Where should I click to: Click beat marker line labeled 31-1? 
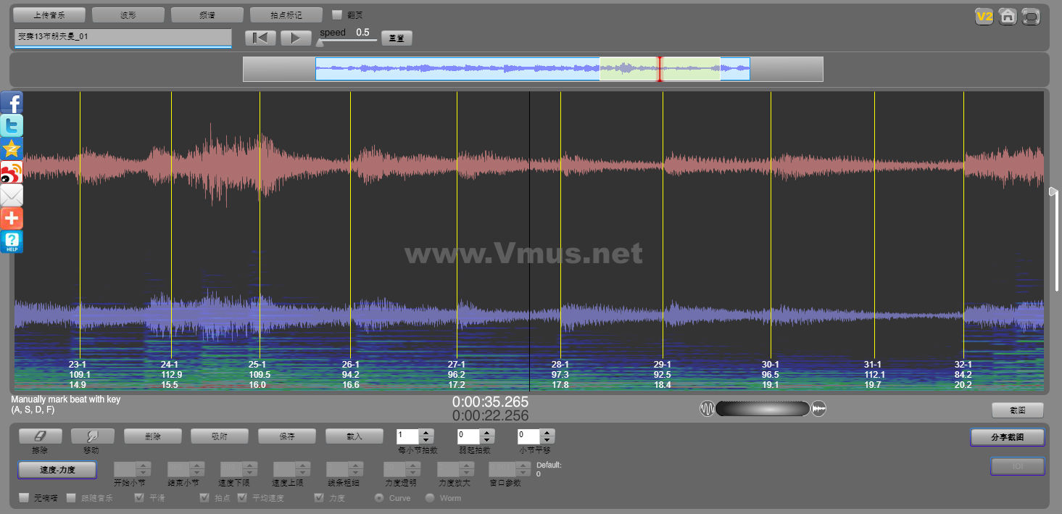point(874,225)
